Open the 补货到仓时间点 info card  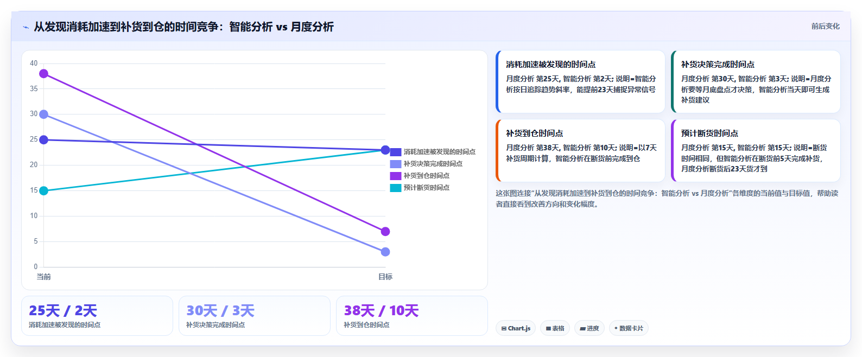[x=580, y=151]
